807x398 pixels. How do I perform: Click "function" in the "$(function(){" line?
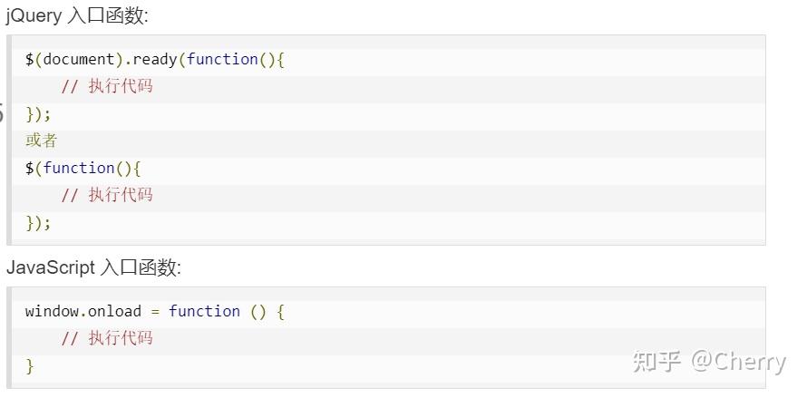(79, 168)
